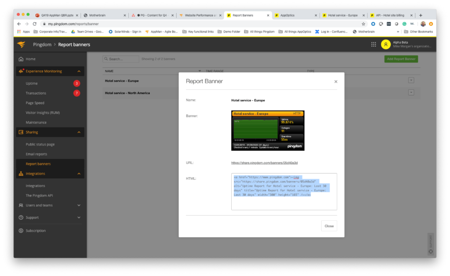Open the share.pingdom.com banner URL link
The height and width of the screenshot is (276, 450).
[264, 163]
